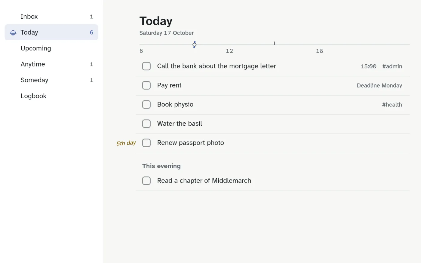This screenshot has height=263, width=421.
Task: Click the large "Today" page heading
Action: (x=156, y=21)
